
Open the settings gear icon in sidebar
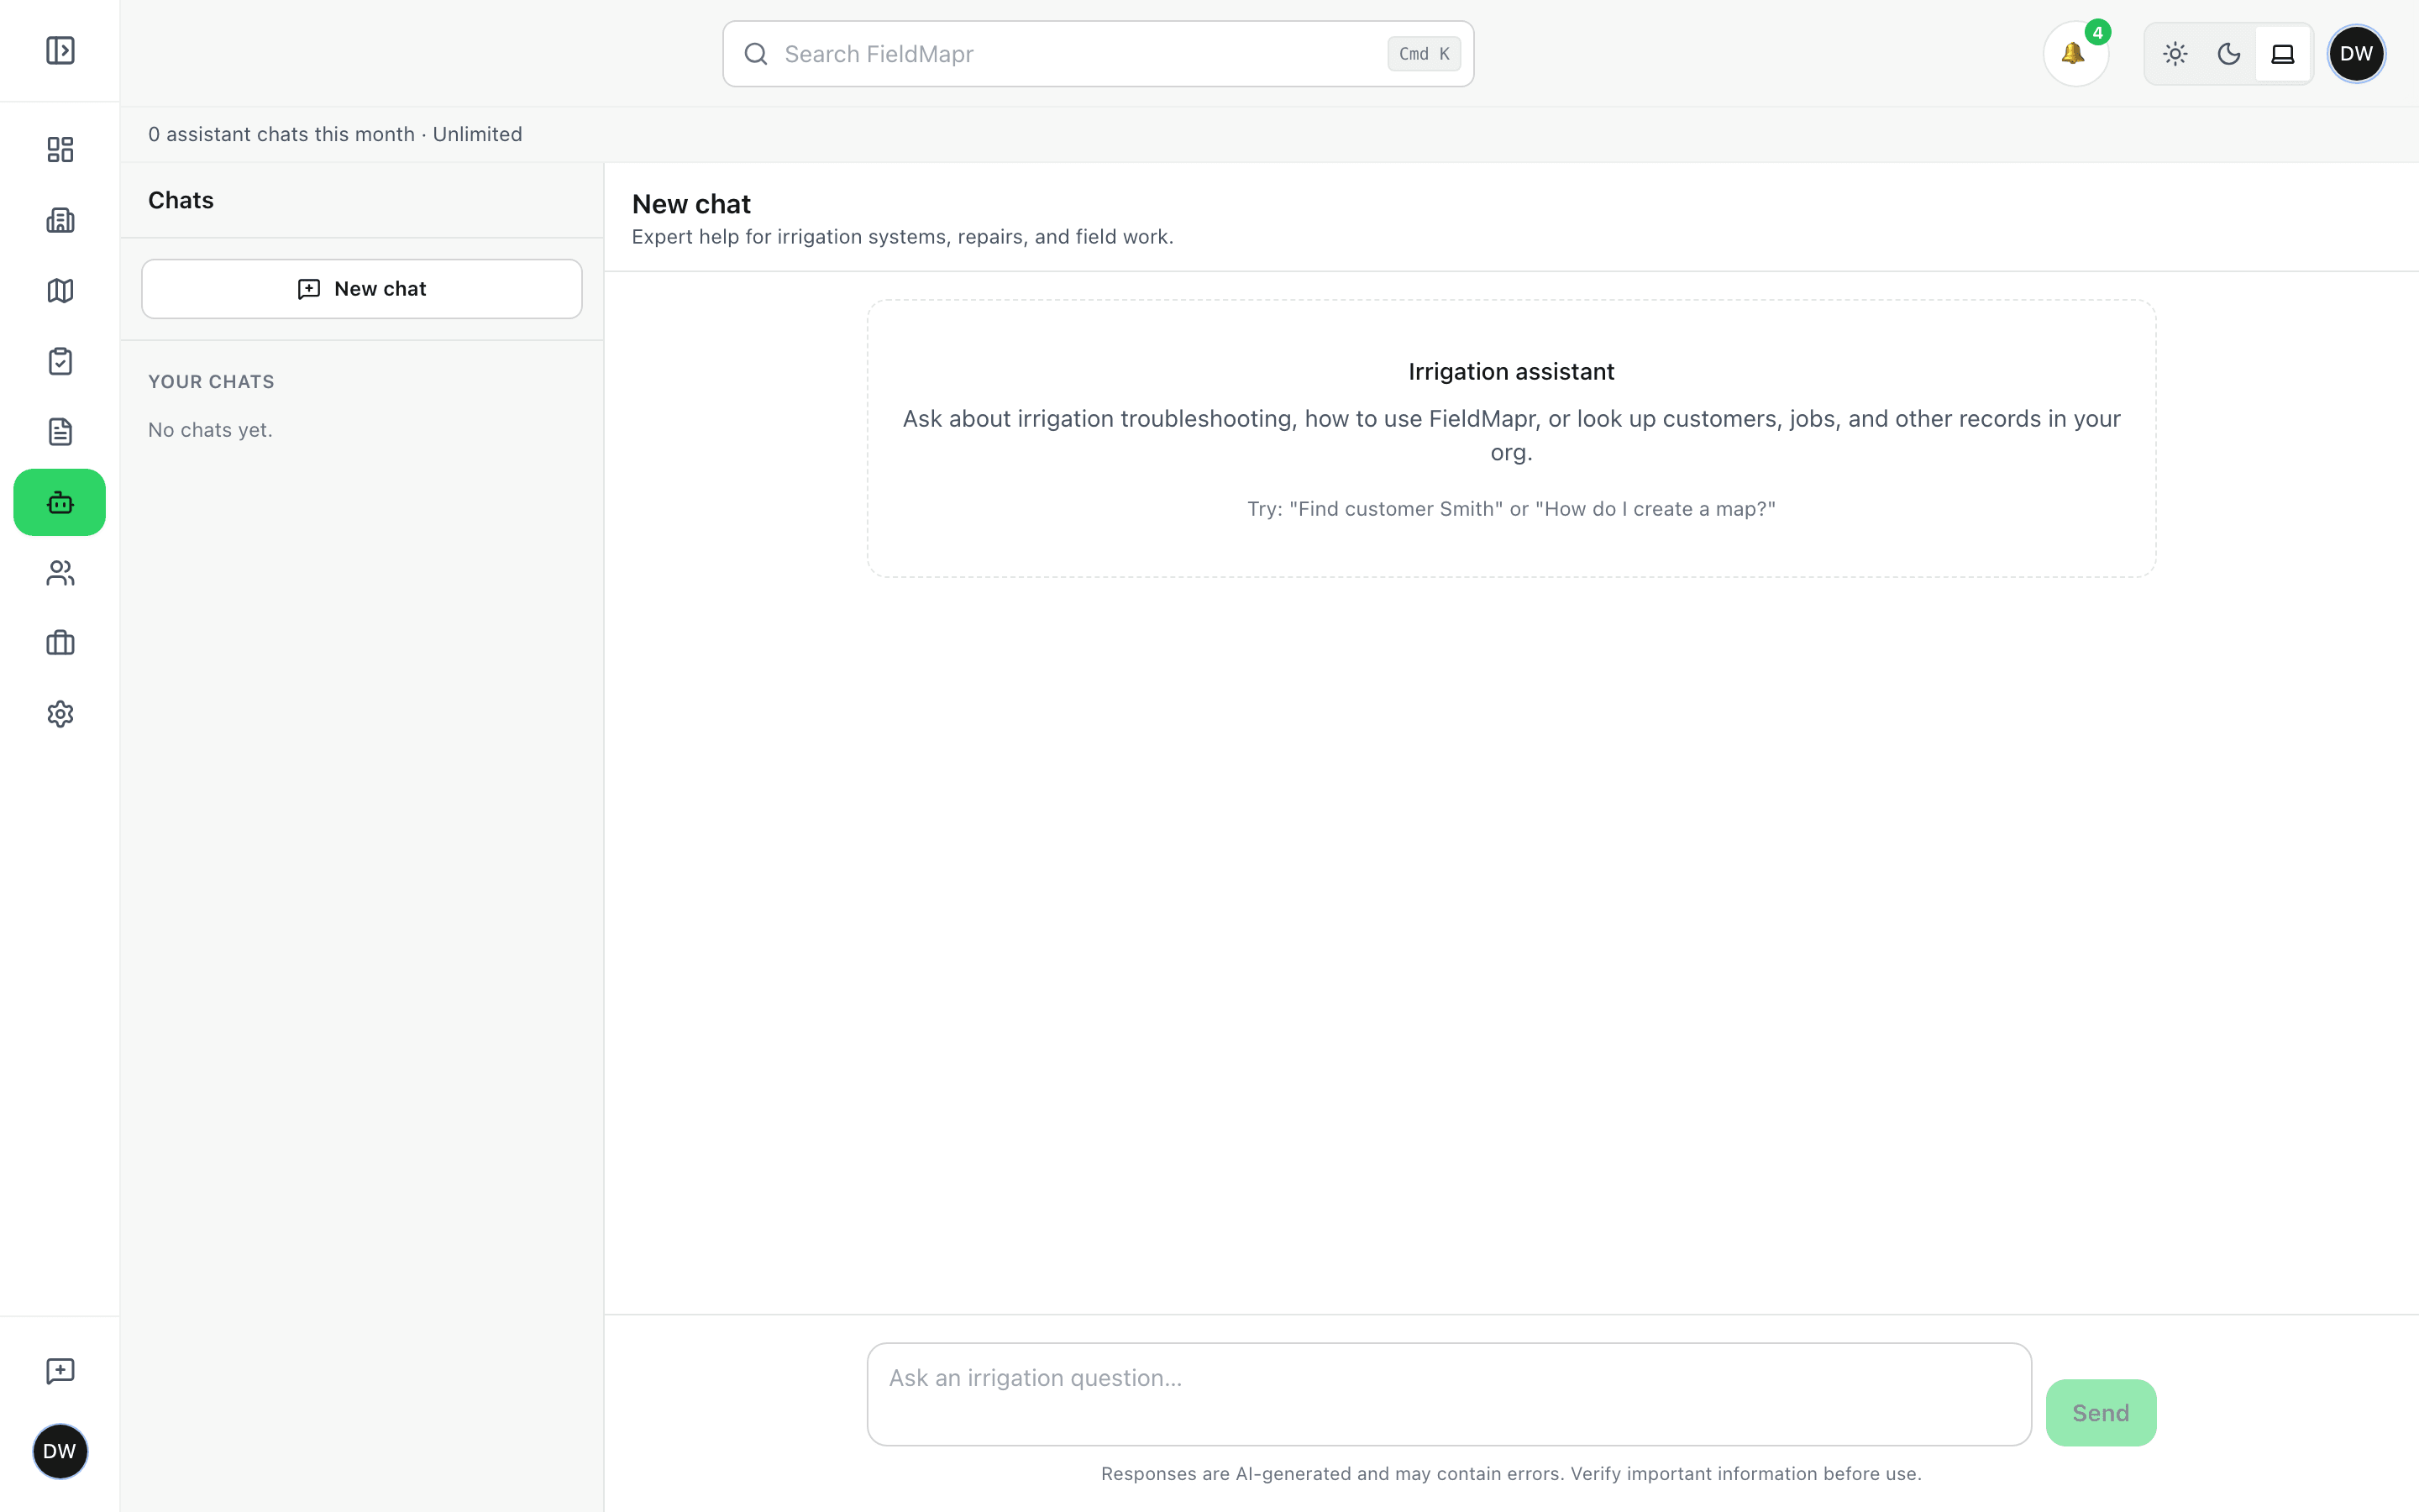coord(60,714)
